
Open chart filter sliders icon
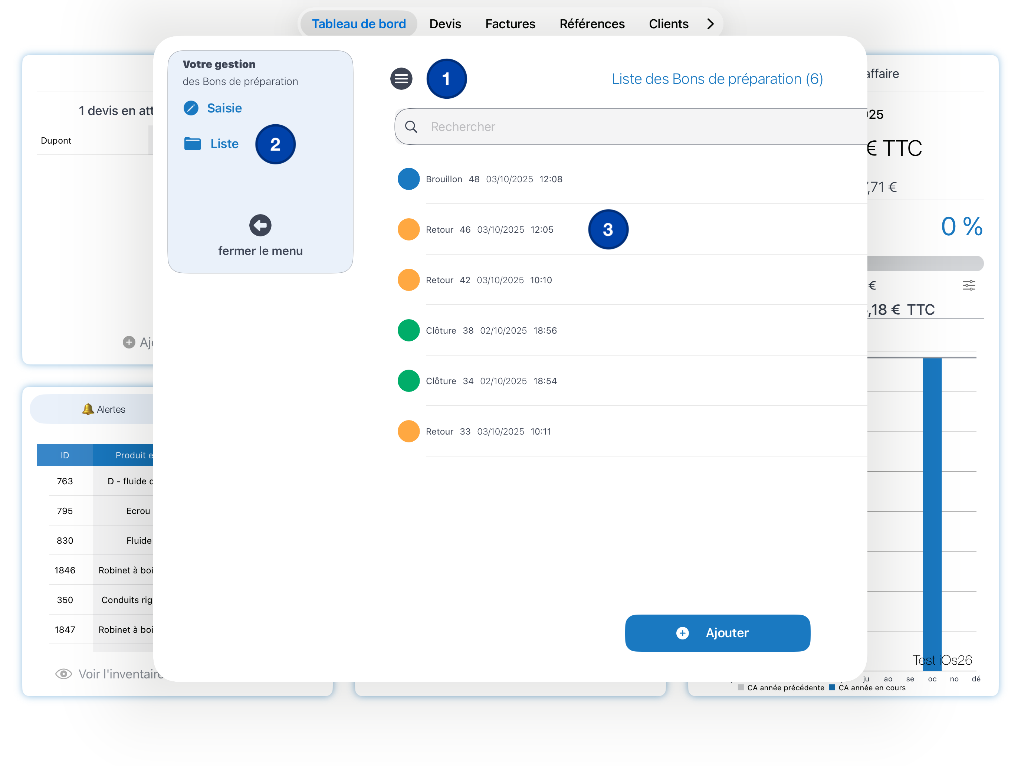[968, 285]
